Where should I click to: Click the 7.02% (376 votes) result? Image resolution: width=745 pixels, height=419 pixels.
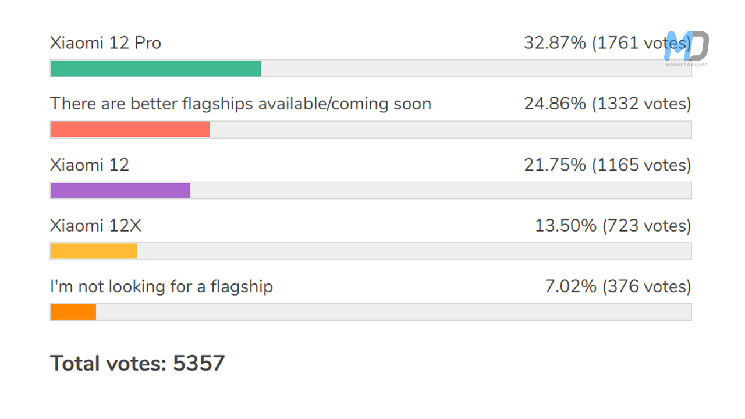click(x=618, y=286)
